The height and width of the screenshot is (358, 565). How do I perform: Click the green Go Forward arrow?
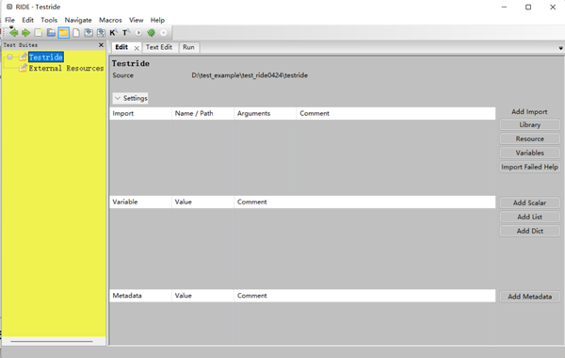click(x=26, y=33)
